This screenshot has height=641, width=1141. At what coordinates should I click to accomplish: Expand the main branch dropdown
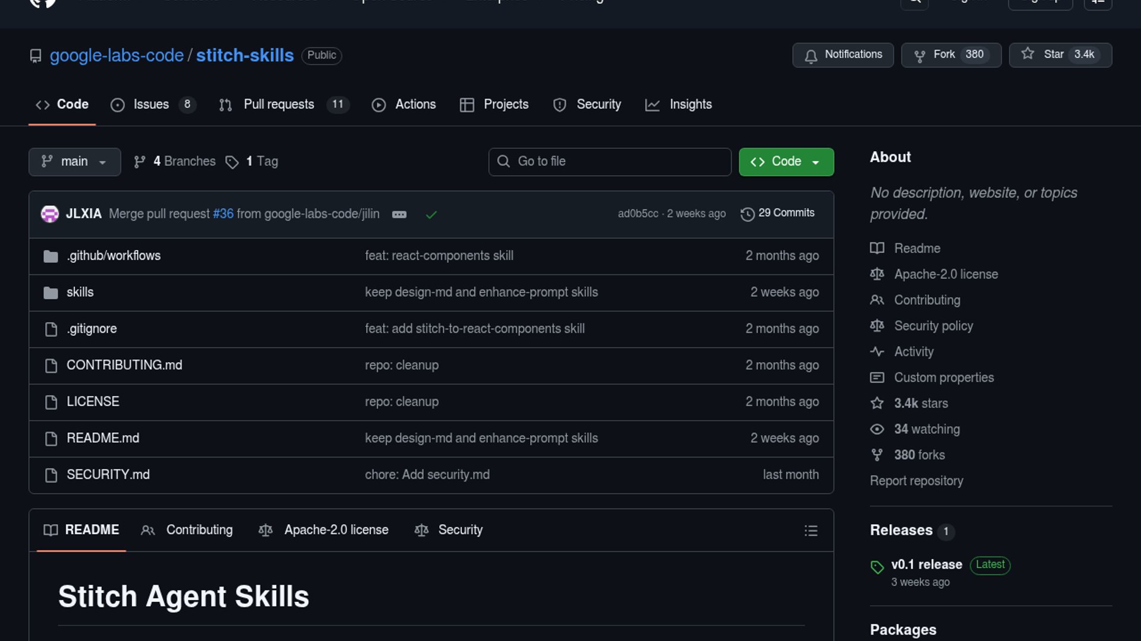[x=74, y=161]
